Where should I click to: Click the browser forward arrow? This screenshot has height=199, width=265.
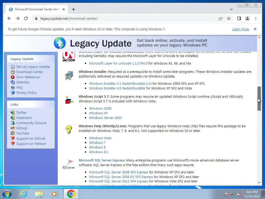[x=18, y=18]
